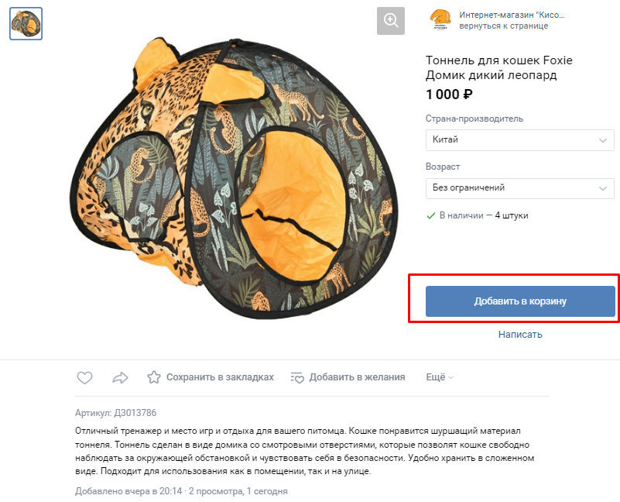This screenshot has height=502, width=620.
Task: Click the wishlist heart-list icon
Action: tap(297, 378)
